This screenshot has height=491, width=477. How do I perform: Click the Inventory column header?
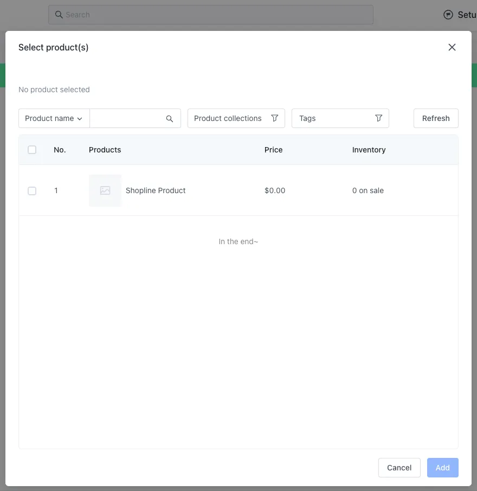click(369, 150)
